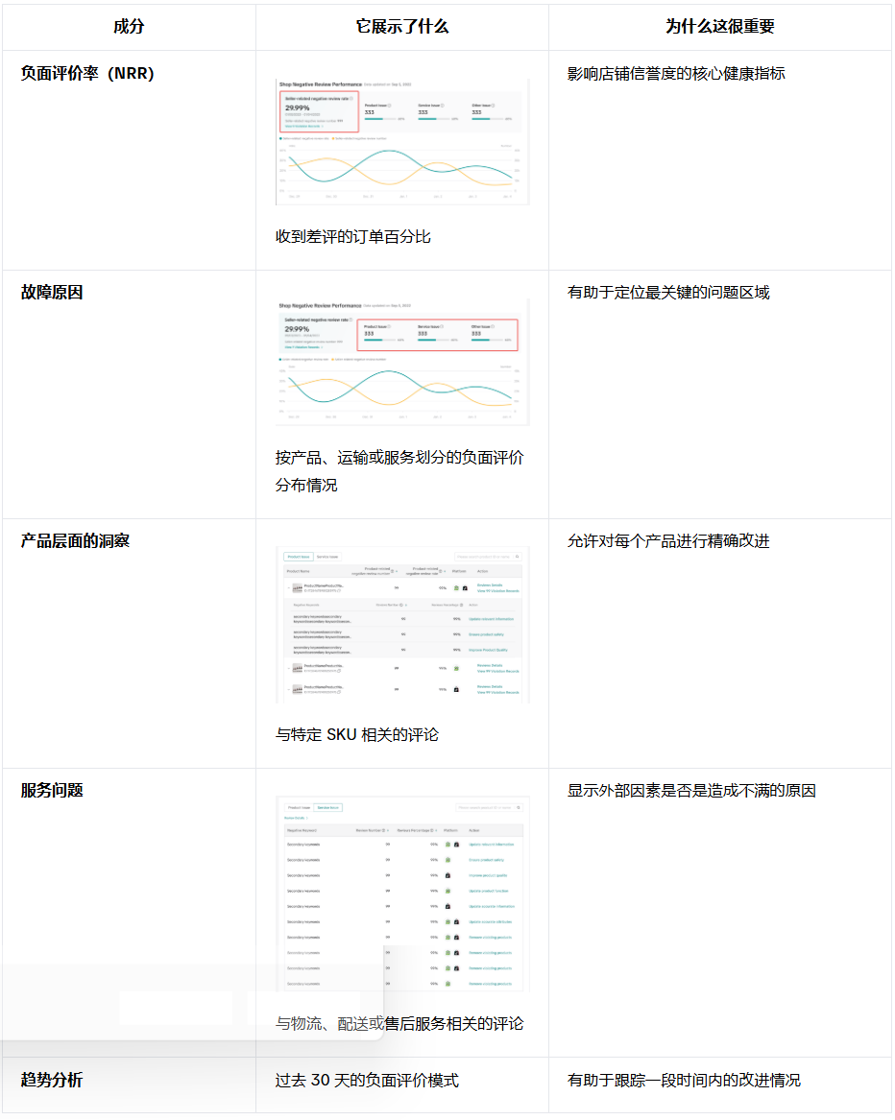Click the first product's thumbnail image in the product table
The image size is (895, 1120).
297,587
